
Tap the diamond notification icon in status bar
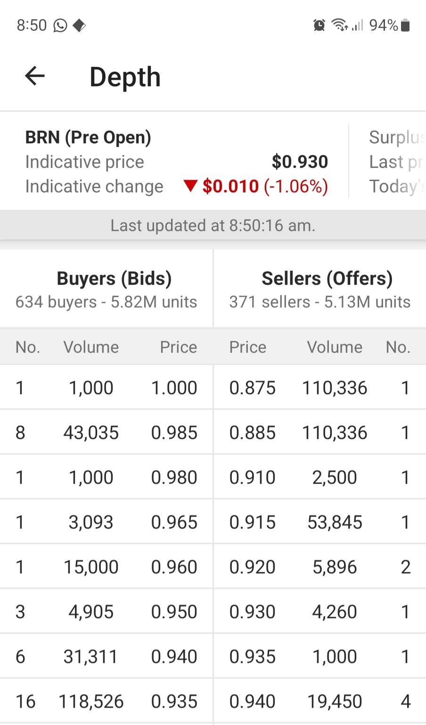(79, 25)
